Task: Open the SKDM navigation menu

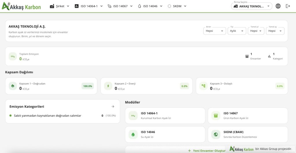Action: click(x=177, y=6)
